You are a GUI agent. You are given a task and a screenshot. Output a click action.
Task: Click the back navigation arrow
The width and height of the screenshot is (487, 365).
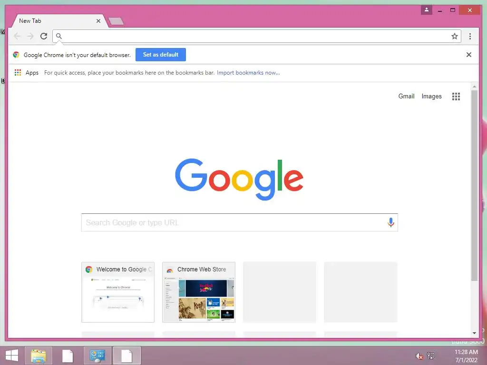tap(17, 36)
